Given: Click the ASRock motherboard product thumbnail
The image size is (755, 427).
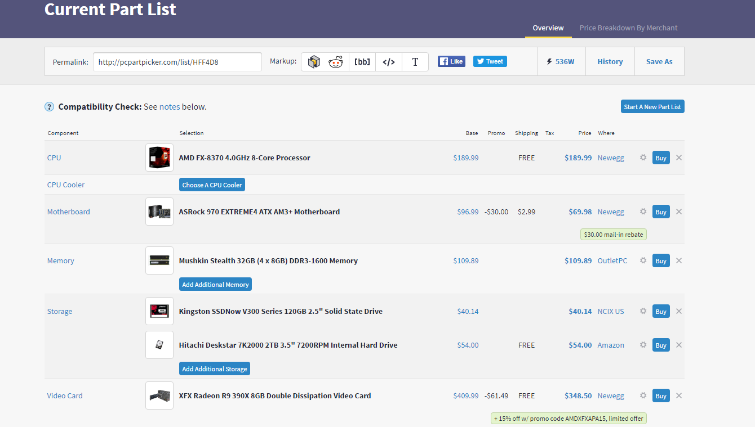Looking at the screenshot, I should click(159, 212).
